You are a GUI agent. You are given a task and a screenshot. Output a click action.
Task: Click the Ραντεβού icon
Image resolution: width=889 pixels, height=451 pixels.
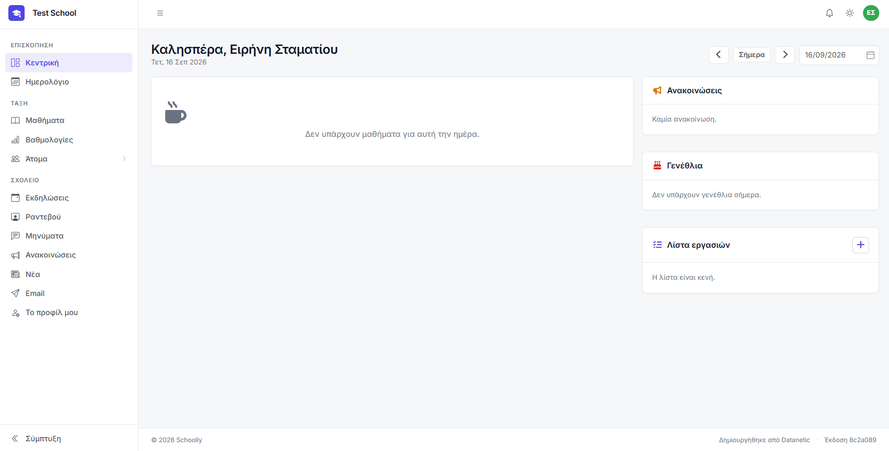[15, 217]
